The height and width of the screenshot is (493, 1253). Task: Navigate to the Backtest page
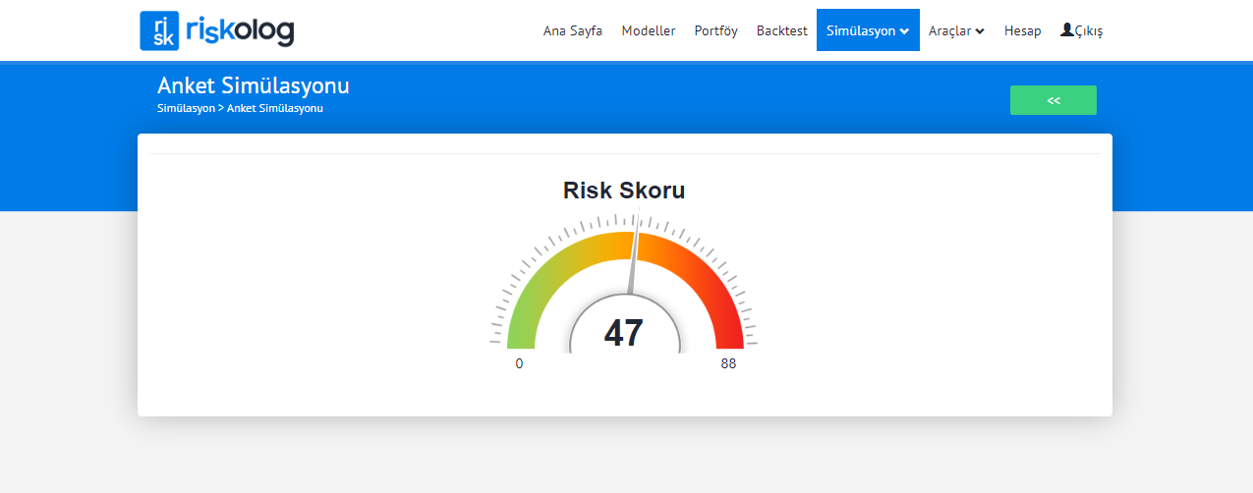point(781,30)
